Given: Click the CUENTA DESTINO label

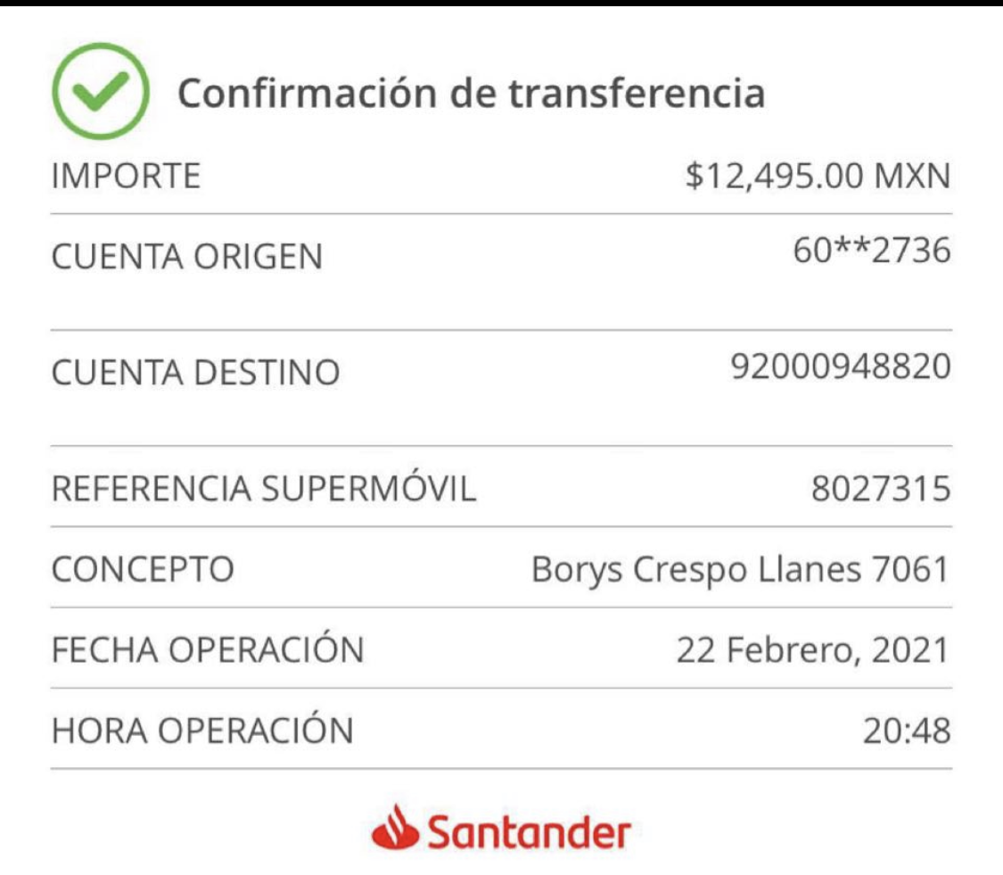Looking at the screenshot, I should pyautogui.click(x=195, y=373).
